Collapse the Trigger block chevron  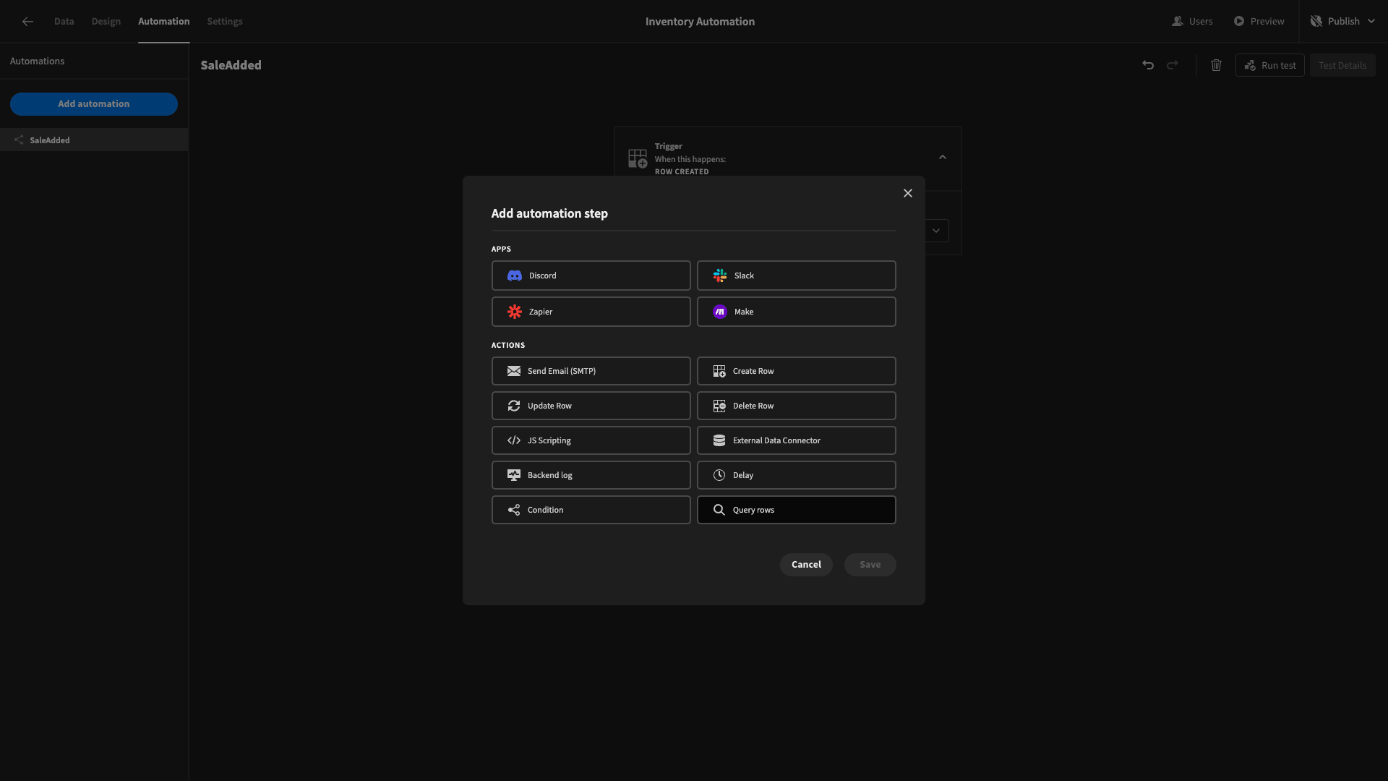(943, 157)
